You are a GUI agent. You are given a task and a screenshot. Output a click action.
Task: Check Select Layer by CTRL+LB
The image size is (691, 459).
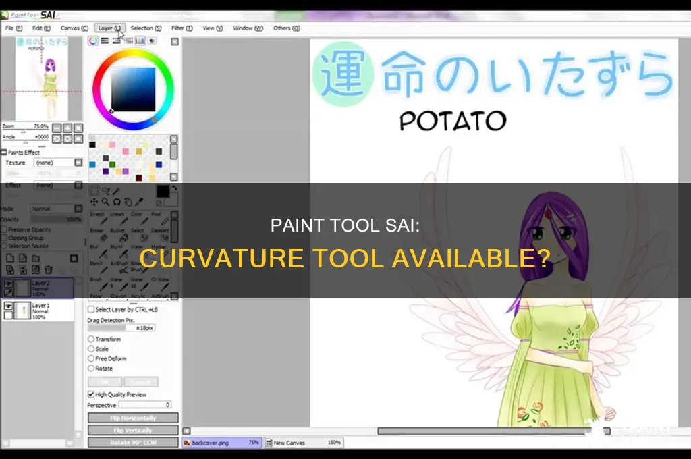click(91, 310)
